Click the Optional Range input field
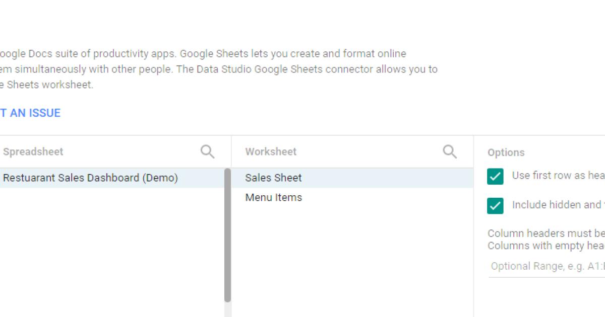605x317 pixels. click(x=544, y=266)
